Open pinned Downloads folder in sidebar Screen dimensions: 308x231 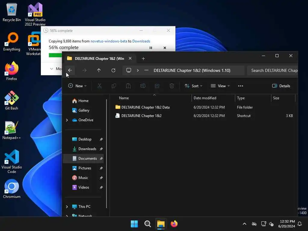point(87,149)
